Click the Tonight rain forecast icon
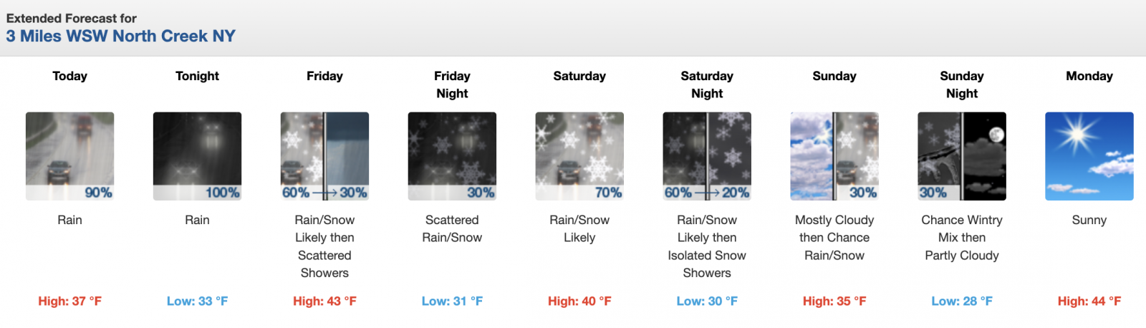Image resolution: width=1146 pixels, height=328 pixels. coord(197,156)
